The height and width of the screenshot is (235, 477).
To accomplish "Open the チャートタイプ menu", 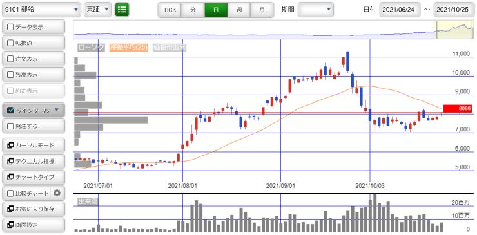I will 34,177.
